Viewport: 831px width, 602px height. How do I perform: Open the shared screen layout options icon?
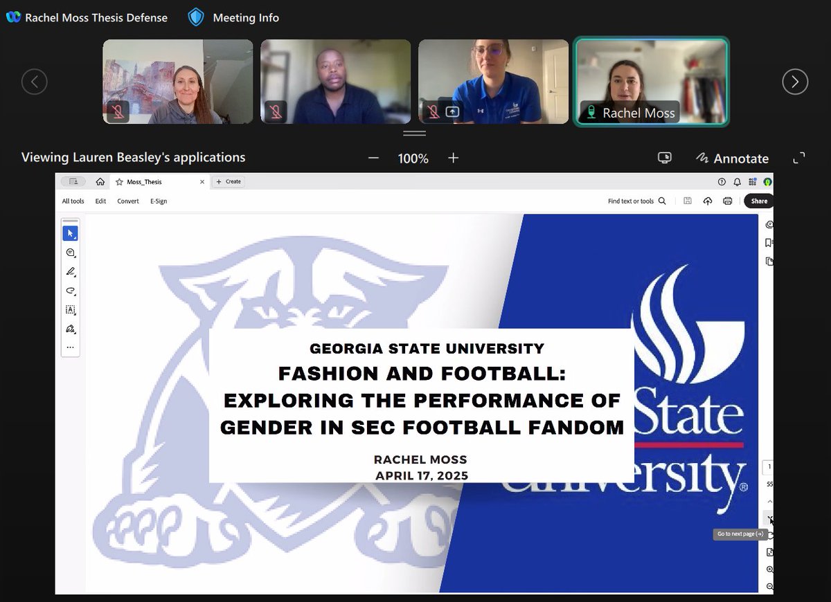point(664,158)
